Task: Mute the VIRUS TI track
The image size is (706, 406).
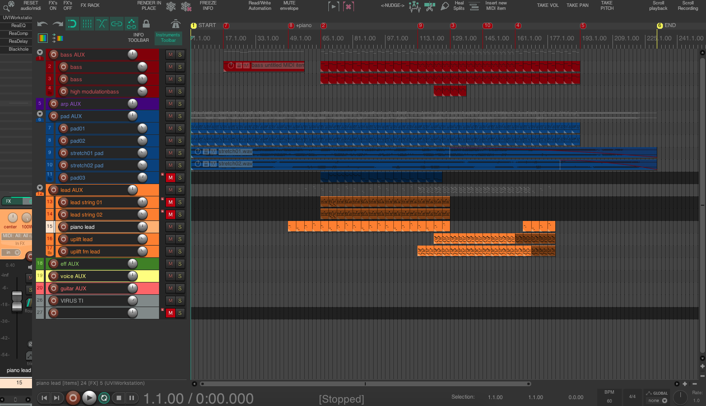Action: (170, 301)
